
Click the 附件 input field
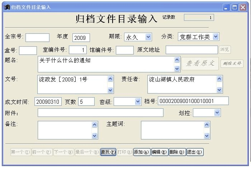coord(100,113)
